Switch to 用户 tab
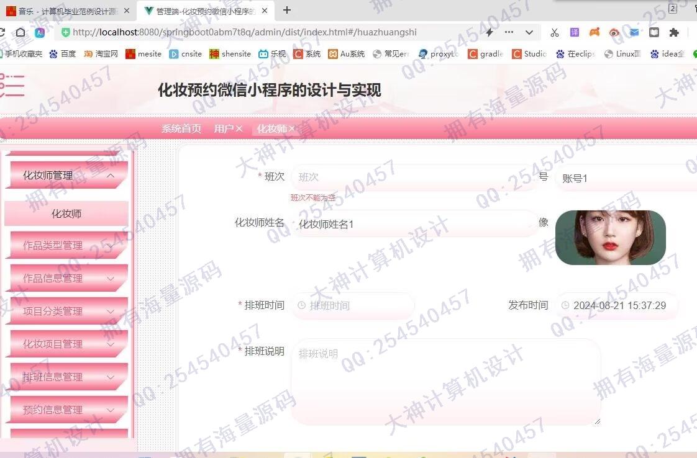This screenshot has width=697, height=458. [224, 128]
